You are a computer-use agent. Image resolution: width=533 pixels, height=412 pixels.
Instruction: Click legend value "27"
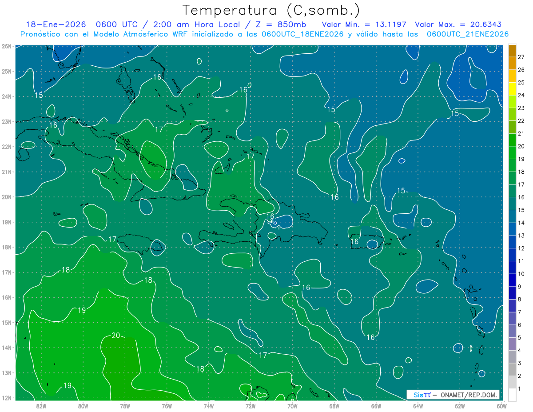[x=521, y=56]
